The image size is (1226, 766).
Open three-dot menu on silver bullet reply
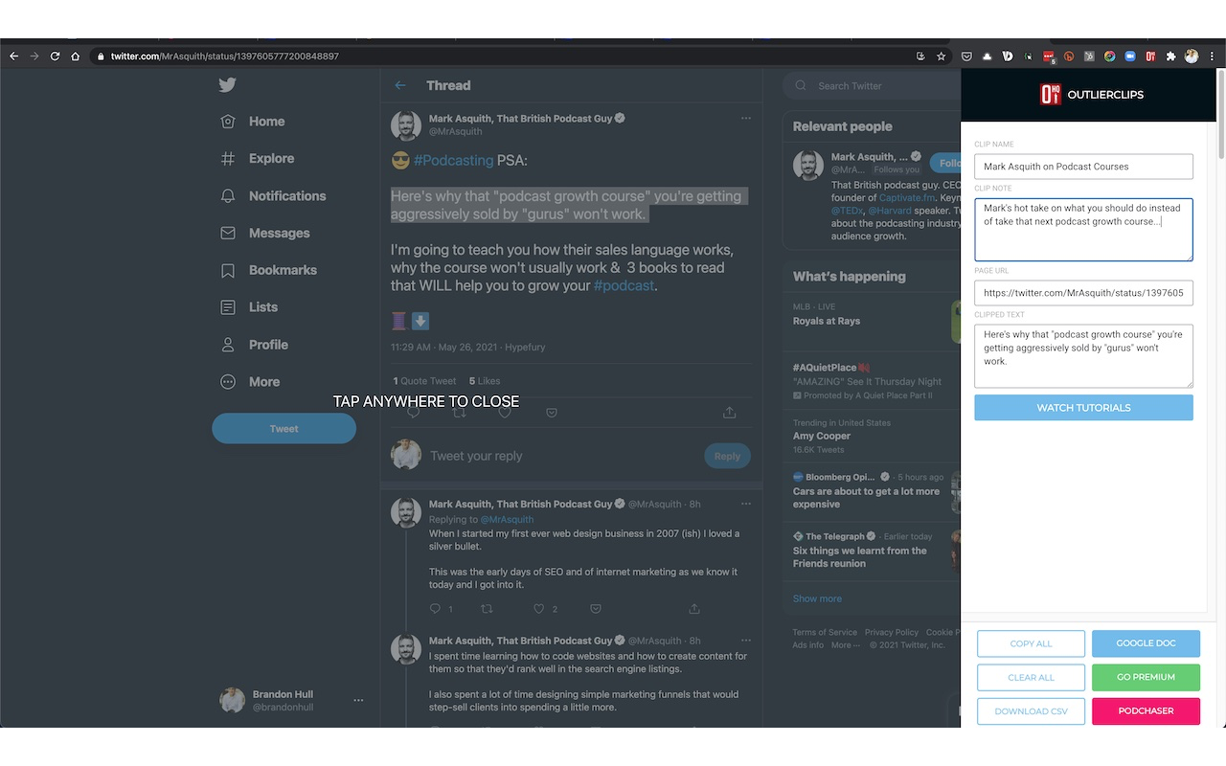click(x=746, y=505)
